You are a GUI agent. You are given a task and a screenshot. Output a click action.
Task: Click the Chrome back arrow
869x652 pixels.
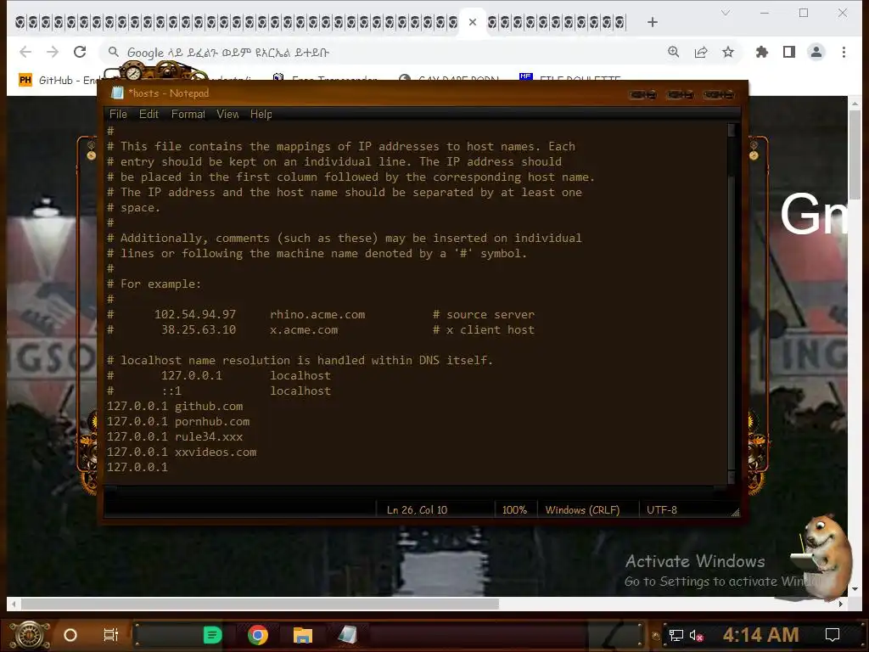tap(25, 52)
